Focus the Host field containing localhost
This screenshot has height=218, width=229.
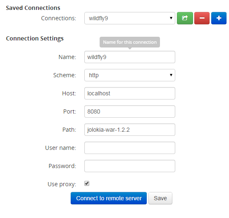point(130,93)
